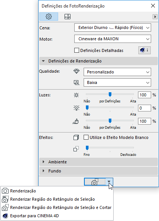
Task: Click the sun light percentage field
Action: [144, 95]
